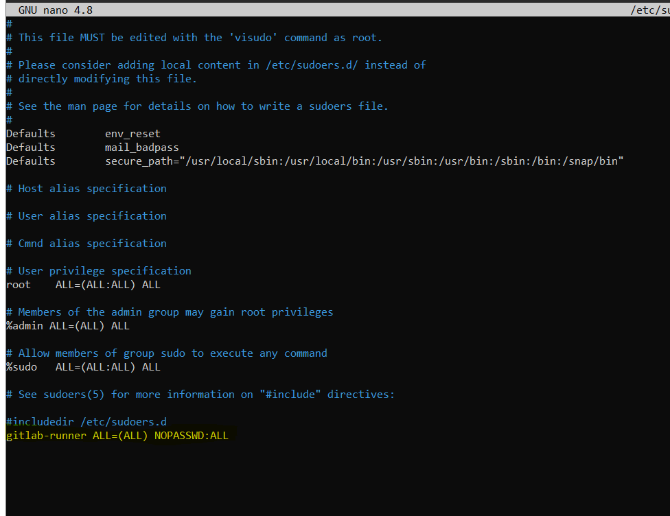Click the secure_path string value
Viewport: 670px width, 516px height.
point(364,161)
